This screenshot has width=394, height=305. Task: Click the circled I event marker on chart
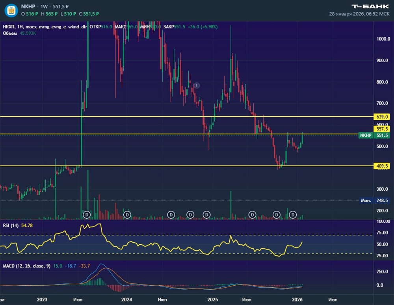pos(197,86)
